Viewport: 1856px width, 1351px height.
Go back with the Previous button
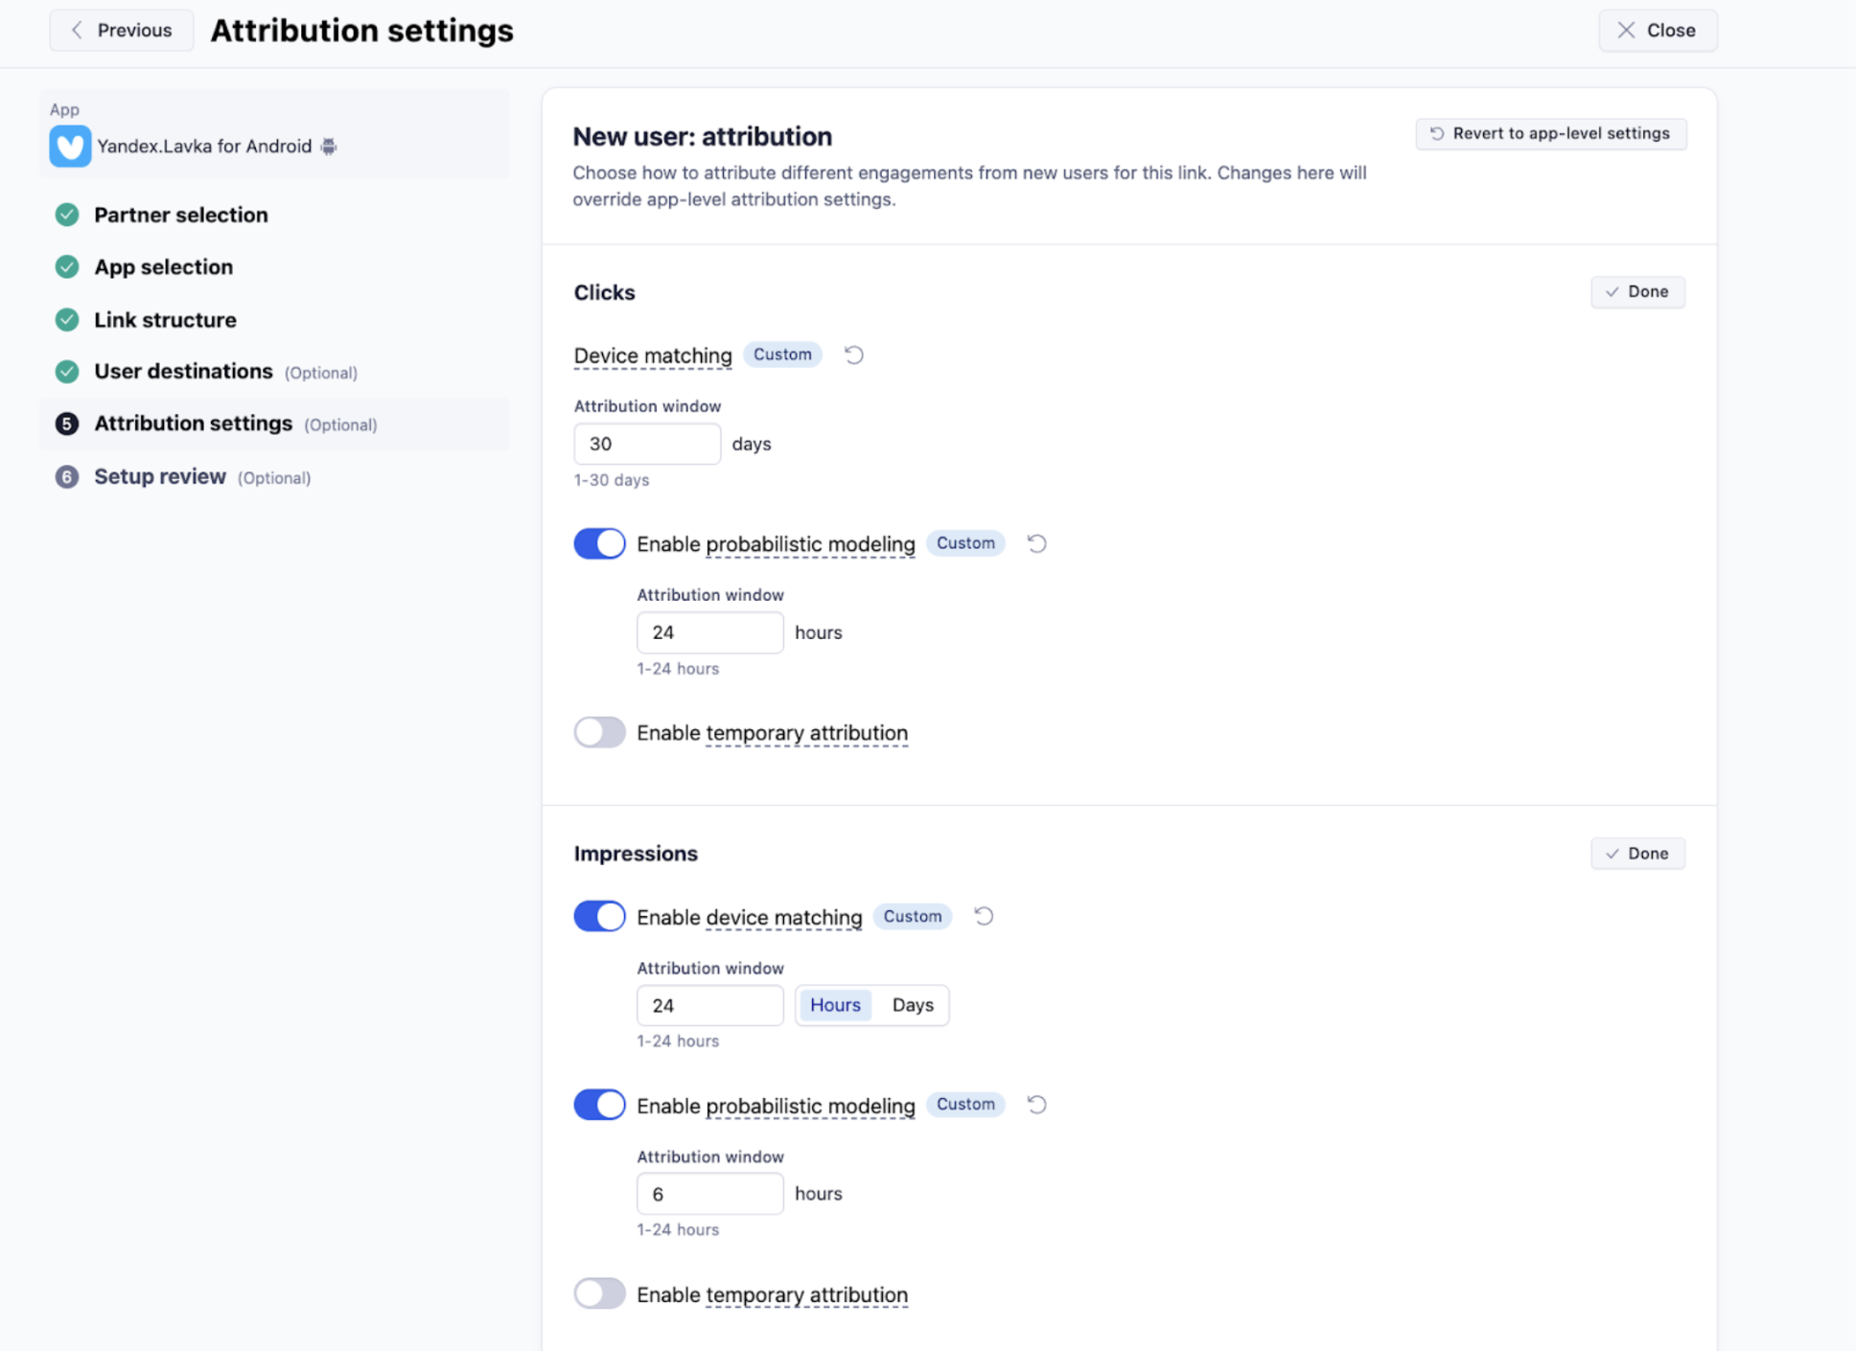click(x=122, y=31)
